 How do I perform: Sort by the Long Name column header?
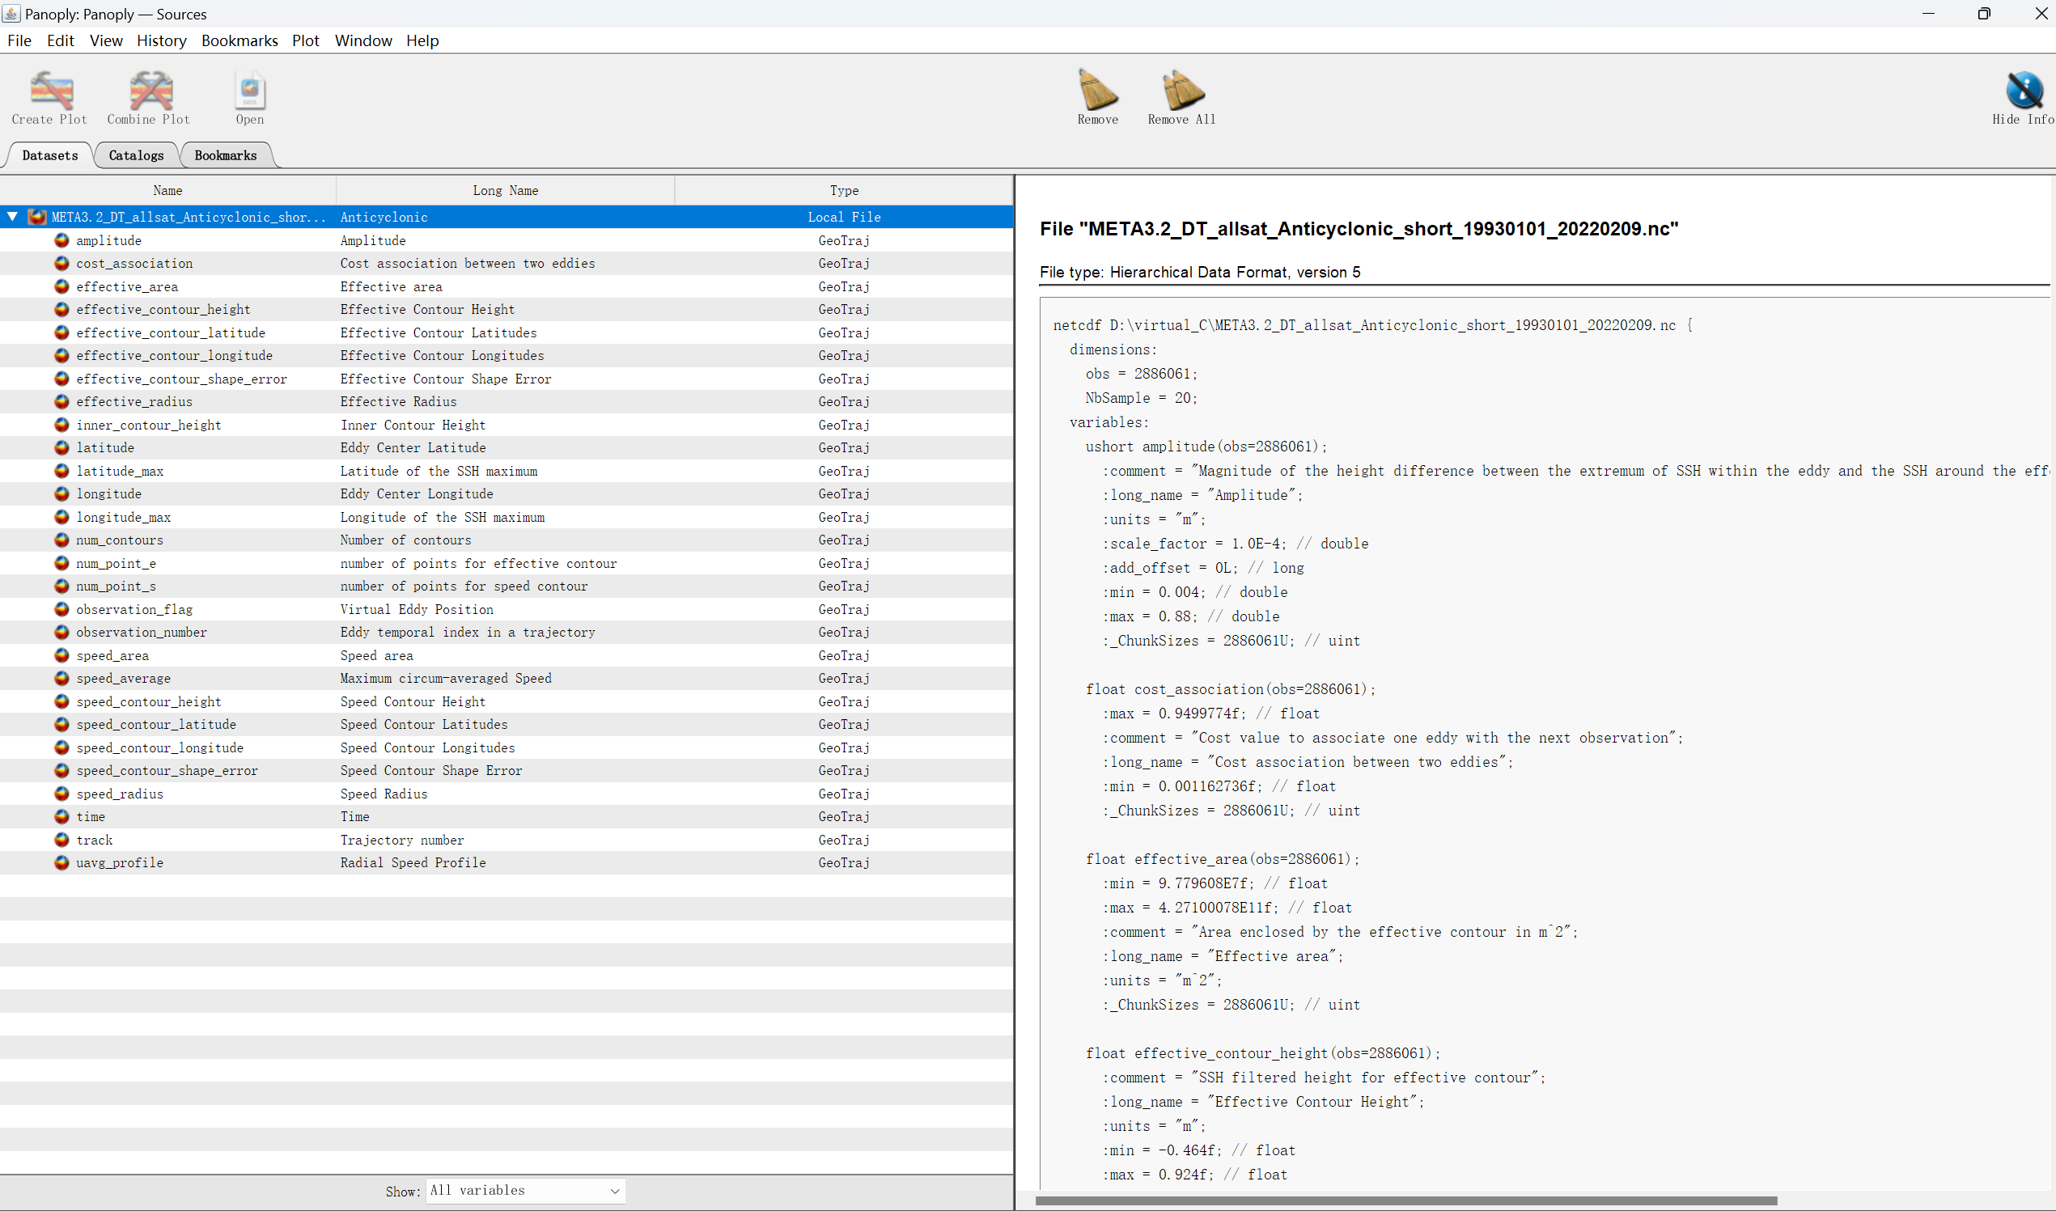505,190
